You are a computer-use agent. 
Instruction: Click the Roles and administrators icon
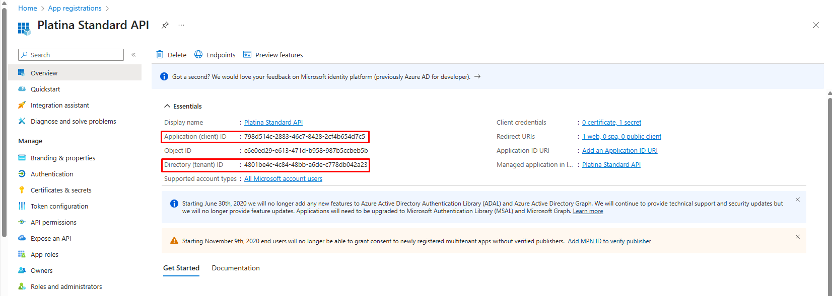(x=22, y=286)
